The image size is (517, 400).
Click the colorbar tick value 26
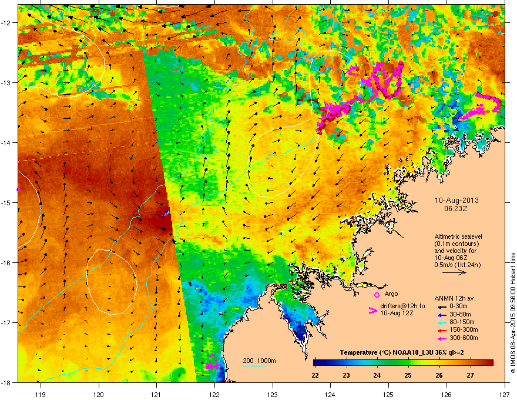point(439,375)
